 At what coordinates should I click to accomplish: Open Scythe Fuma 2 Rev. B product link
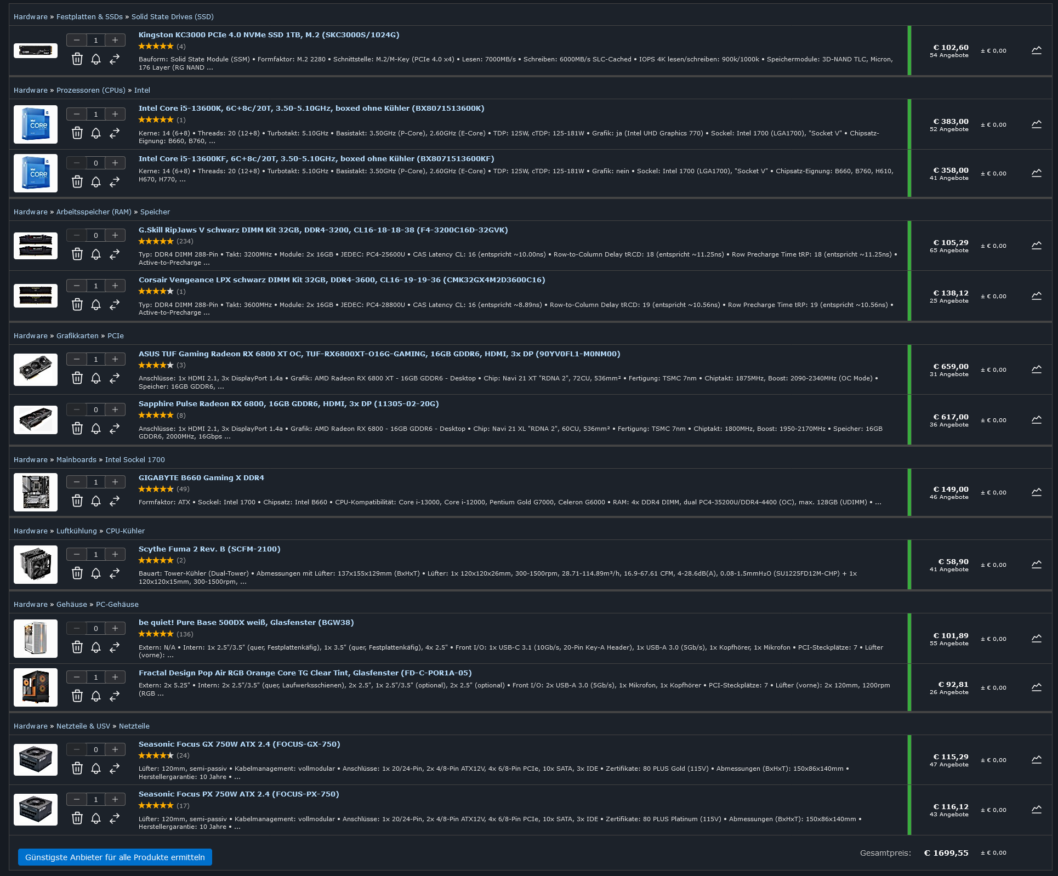click(x=209, y=549)
